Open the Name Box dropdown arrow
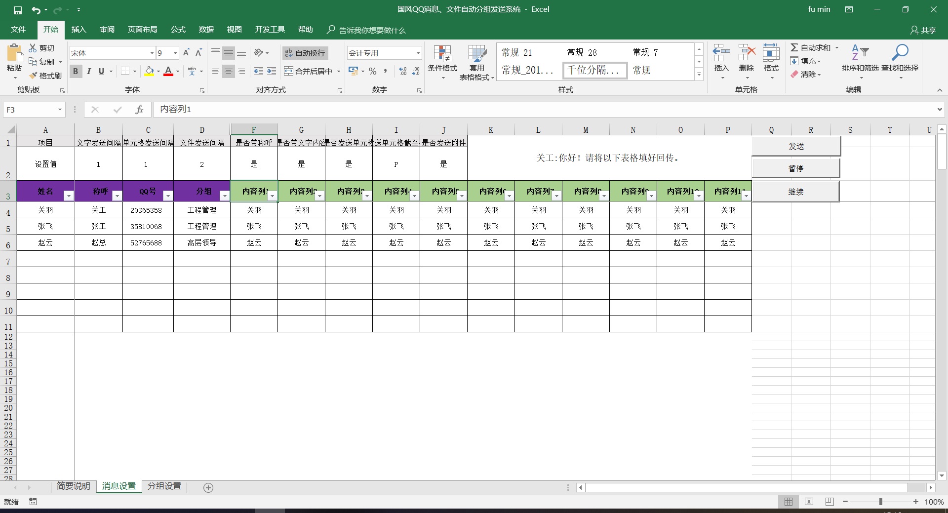 (60, 110)
